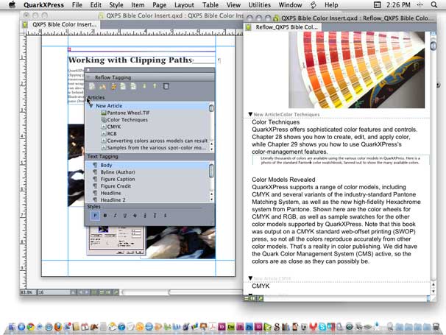This screenshot has width=446, height=335.
Task: Open the Utilities menu
Action: click(x=259, y=5)
